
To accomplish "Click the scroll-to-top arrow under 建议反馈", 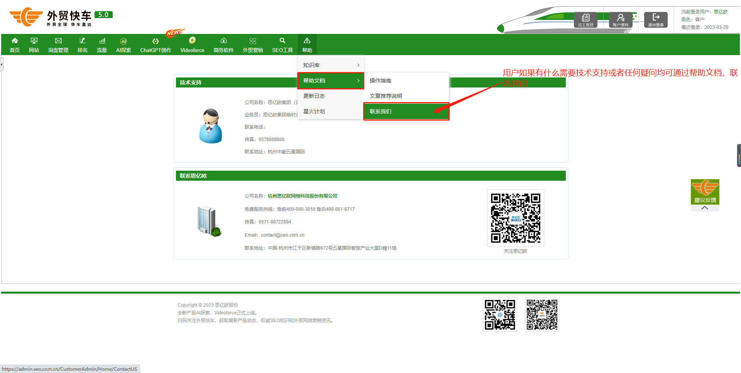I will (x=705, y=208).
